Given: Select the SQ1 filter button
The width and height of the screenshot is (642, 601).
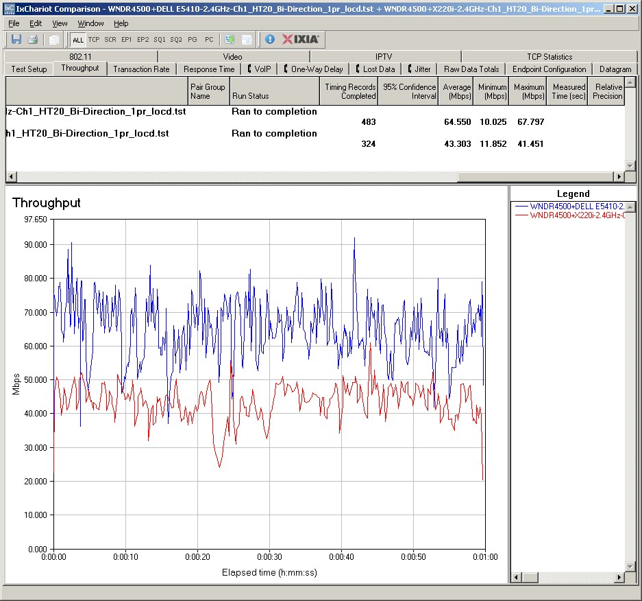Looking at the screenshot, I should [160, 39].
